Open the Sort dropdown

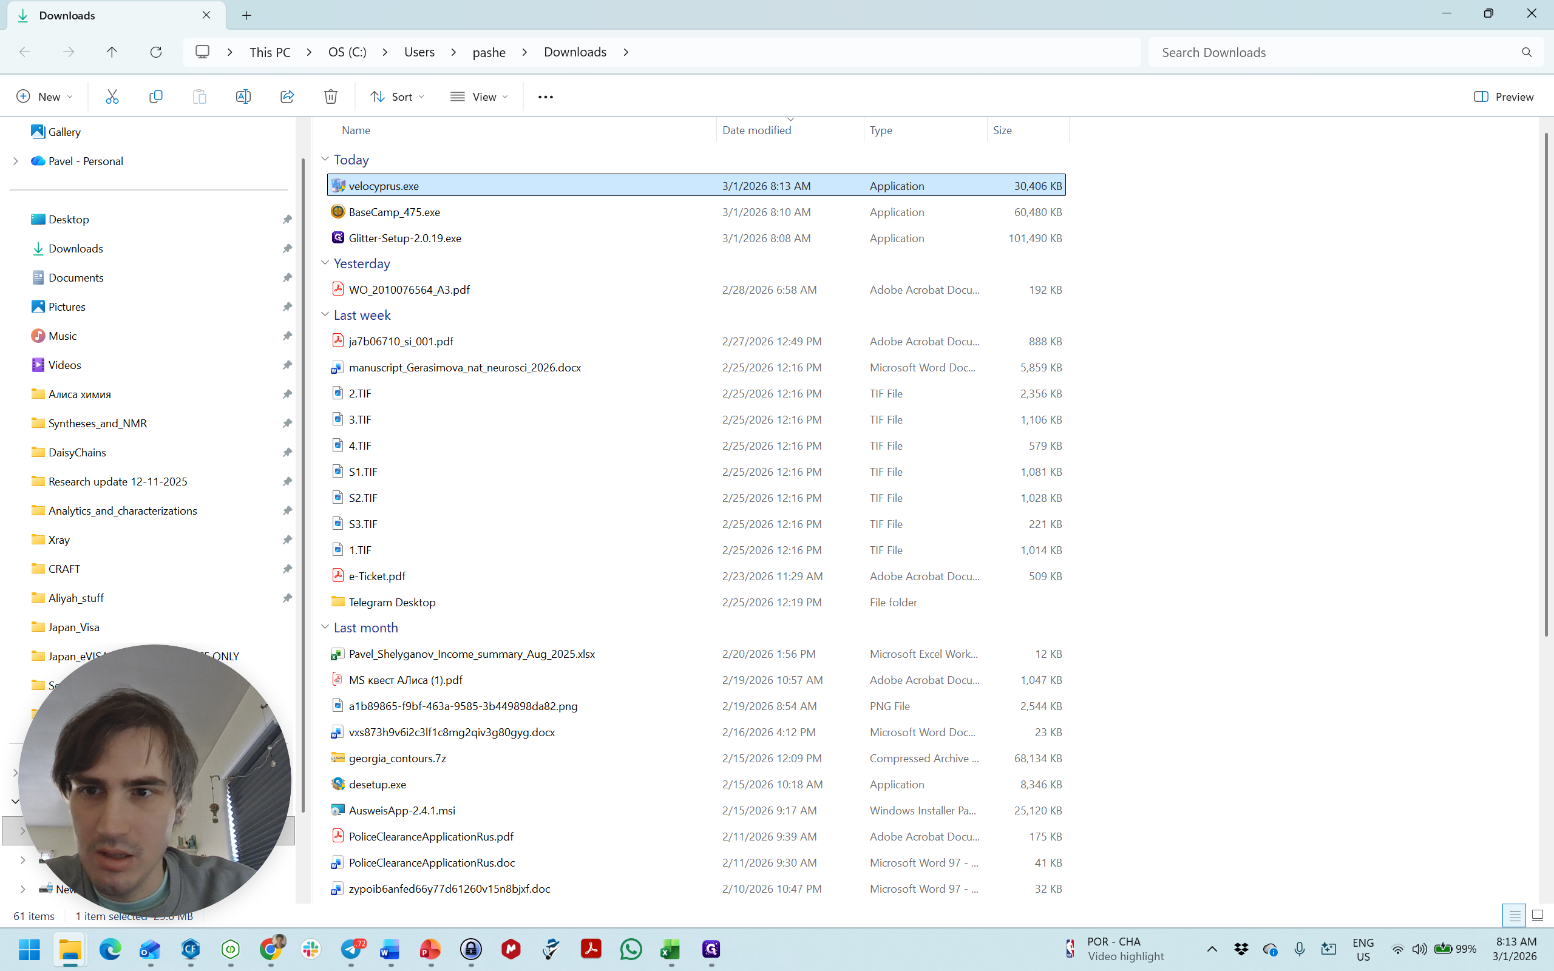point(397,96)
